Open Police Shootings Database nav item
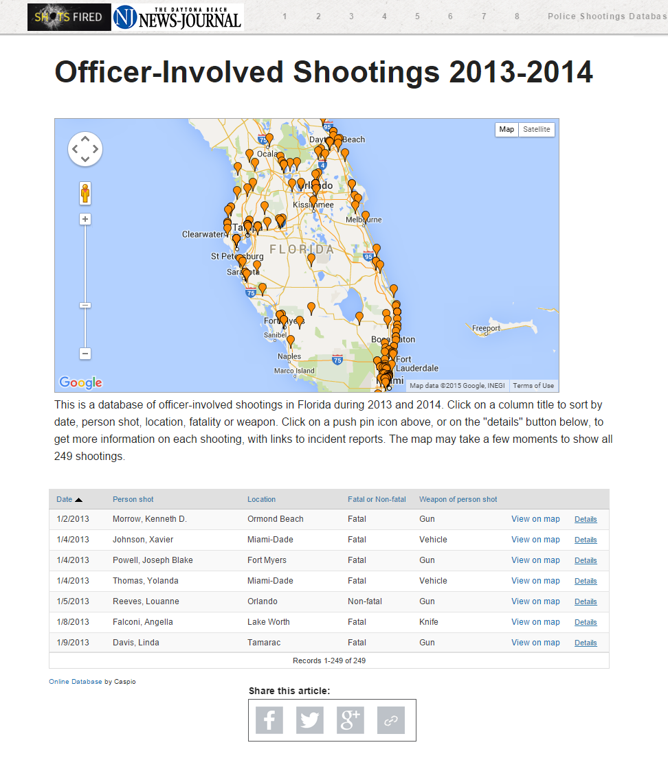The height and width of the screenshot is (758, 668). (x=607, y=16)
